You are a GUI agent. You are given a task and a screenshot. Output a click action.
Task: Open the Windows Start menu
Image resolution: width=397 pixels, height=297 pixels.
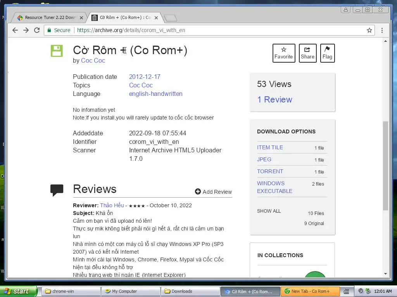(19, 291)
